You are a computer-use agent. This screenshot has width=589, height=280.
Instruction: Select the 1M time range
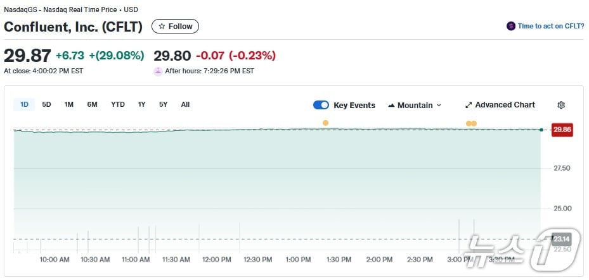coord(68,104)
